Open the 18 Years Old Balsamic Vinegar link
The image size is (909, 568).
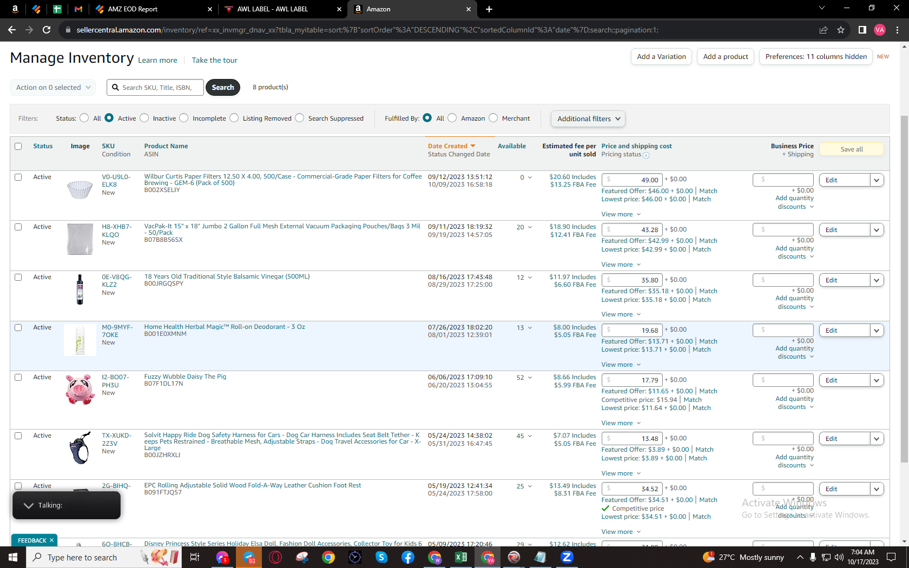pos(227,276)
